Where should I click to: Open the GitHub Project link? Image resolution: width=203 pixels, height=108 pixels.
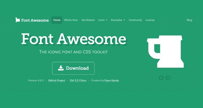57,81
